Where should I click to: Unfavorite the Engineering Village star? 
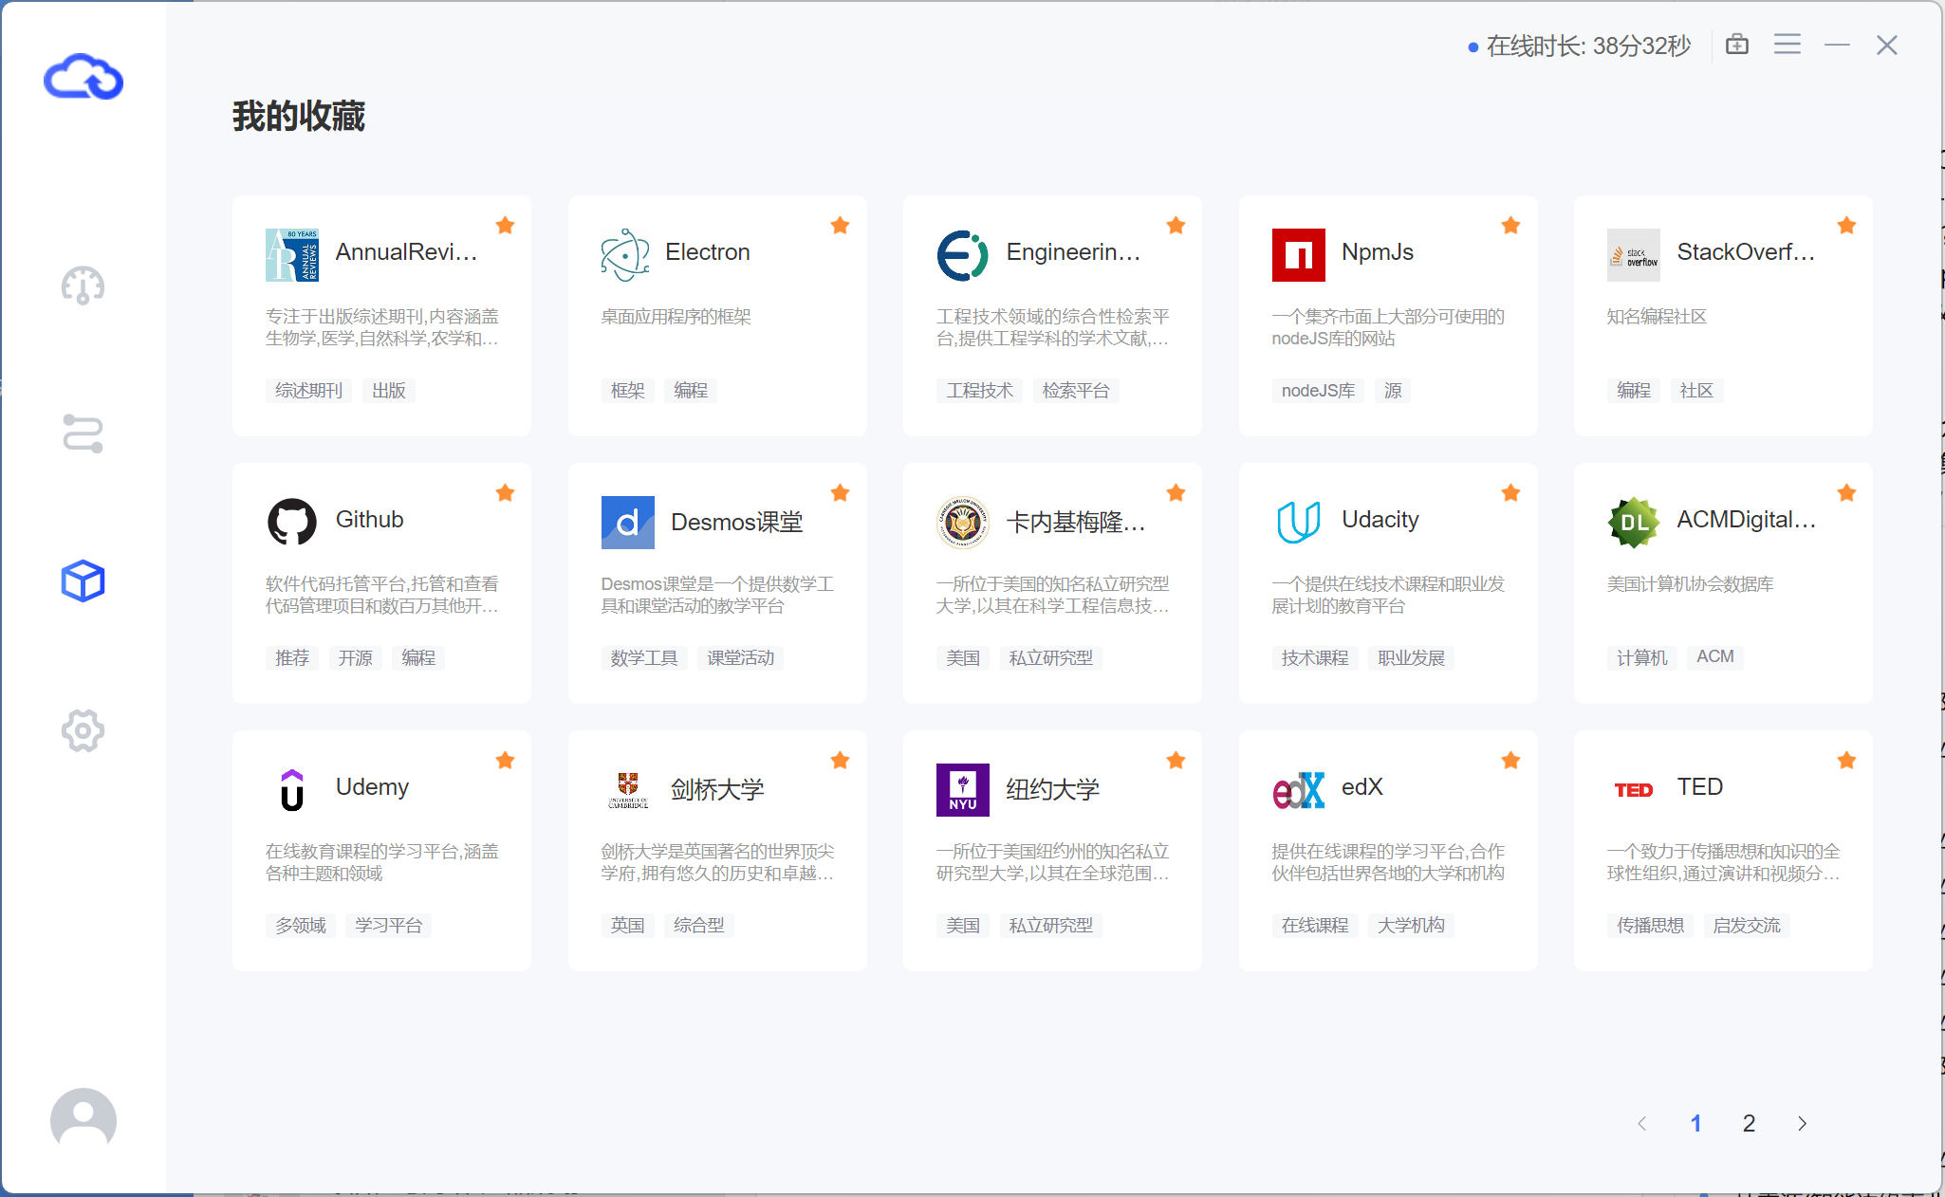point(1176,225)
